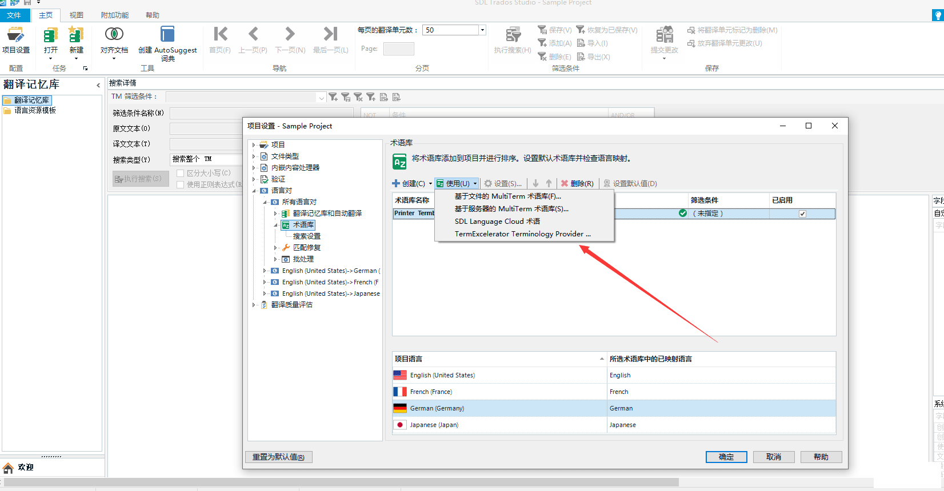The height and width of the screenshot is (491, 944).
Task: Expand 项目 tree node
Action: click(x=254, y=145)
